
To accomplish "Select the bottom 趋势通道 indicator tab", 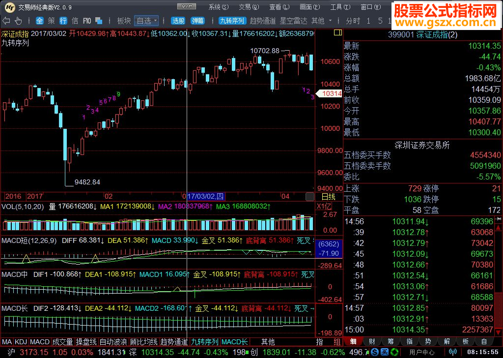I will (173, 342).
